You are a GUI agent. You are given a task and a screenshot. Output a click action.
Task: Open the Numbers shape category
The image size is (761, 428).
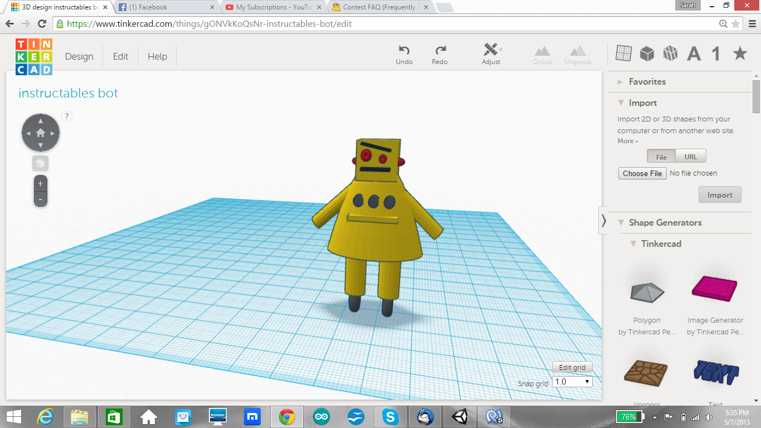(716, 53)
